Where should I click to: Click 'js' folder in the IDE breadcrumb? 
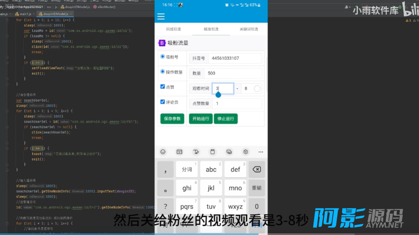(x=56, y=7)
